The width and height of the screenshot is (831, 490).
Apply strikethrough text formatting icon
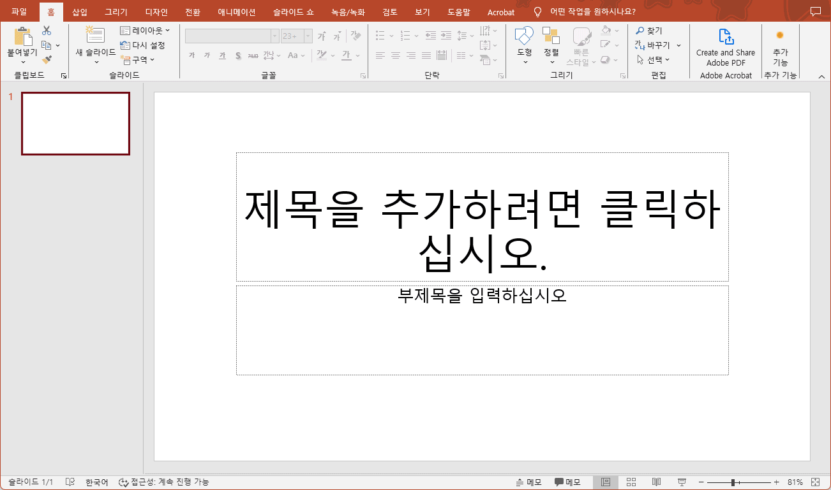(x=238, y=56)
